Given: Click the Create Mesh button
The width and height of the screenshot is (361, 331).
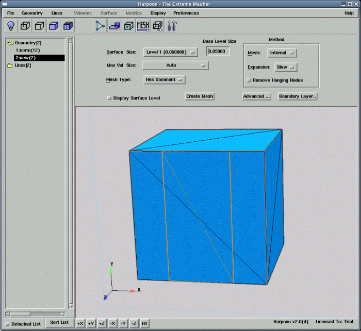Looking at the screenshot, I should click(200, 96).
